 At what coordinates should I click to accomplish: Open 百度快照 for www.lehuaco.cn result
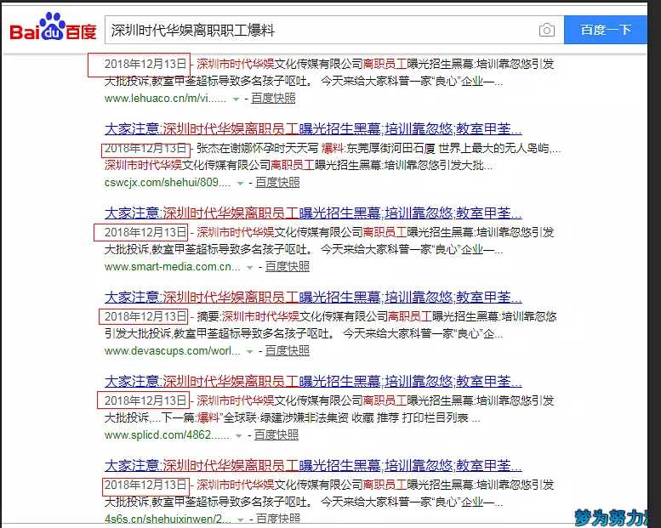273,98
